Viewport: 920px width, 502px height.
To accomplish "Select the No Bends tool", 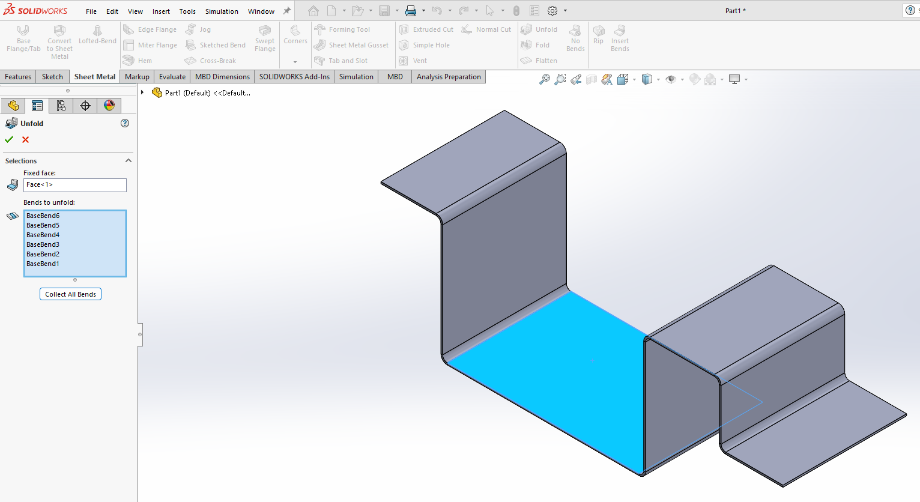I will click(575, 39).
